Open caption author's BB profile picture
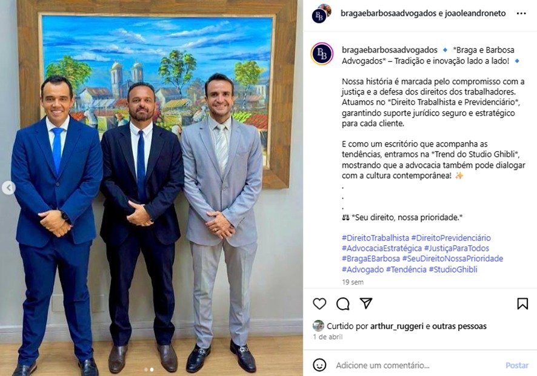Screen dimensions: 537x376 click(x=322, y=54)
